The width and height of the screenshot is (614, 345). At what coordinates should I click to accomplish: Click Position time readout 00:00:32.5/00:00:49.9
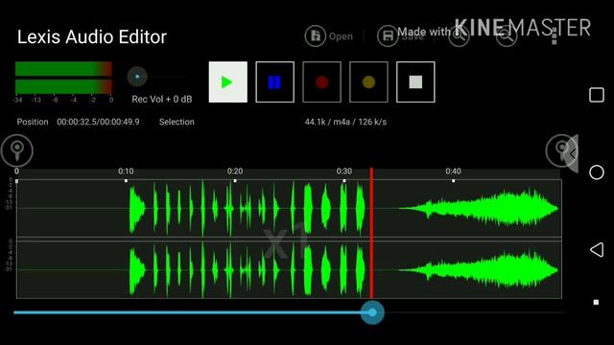[x=98, y=122]
